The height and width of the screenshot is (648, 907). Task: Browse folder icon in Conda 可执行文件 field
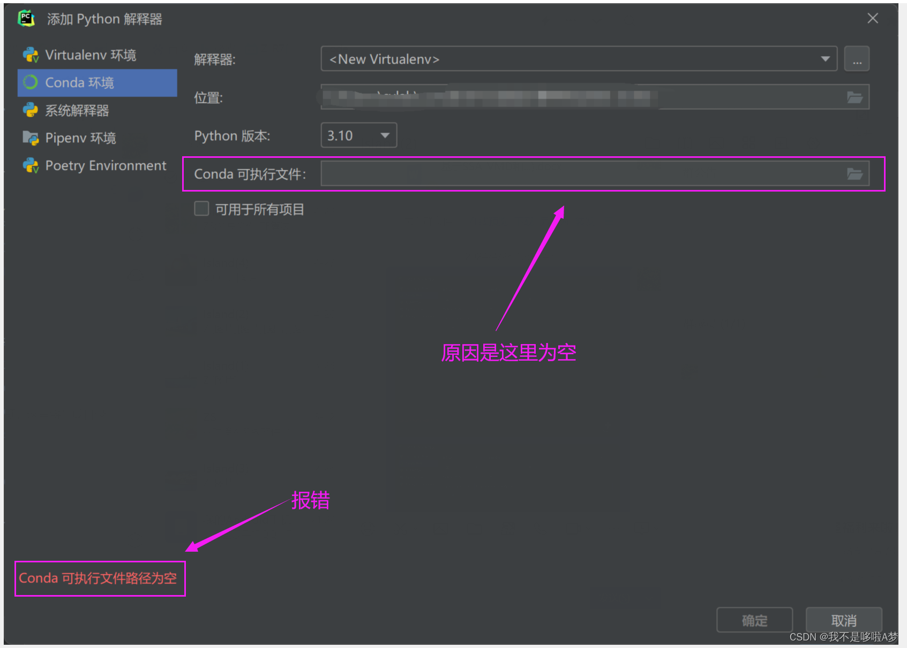(x=854, y=174)
